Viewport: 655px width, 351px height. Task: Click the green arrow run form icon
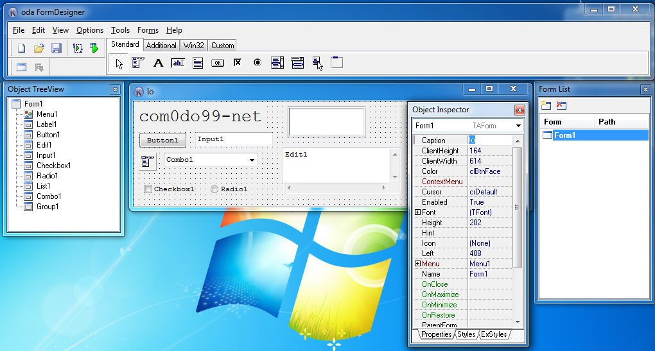click(94, 48)
